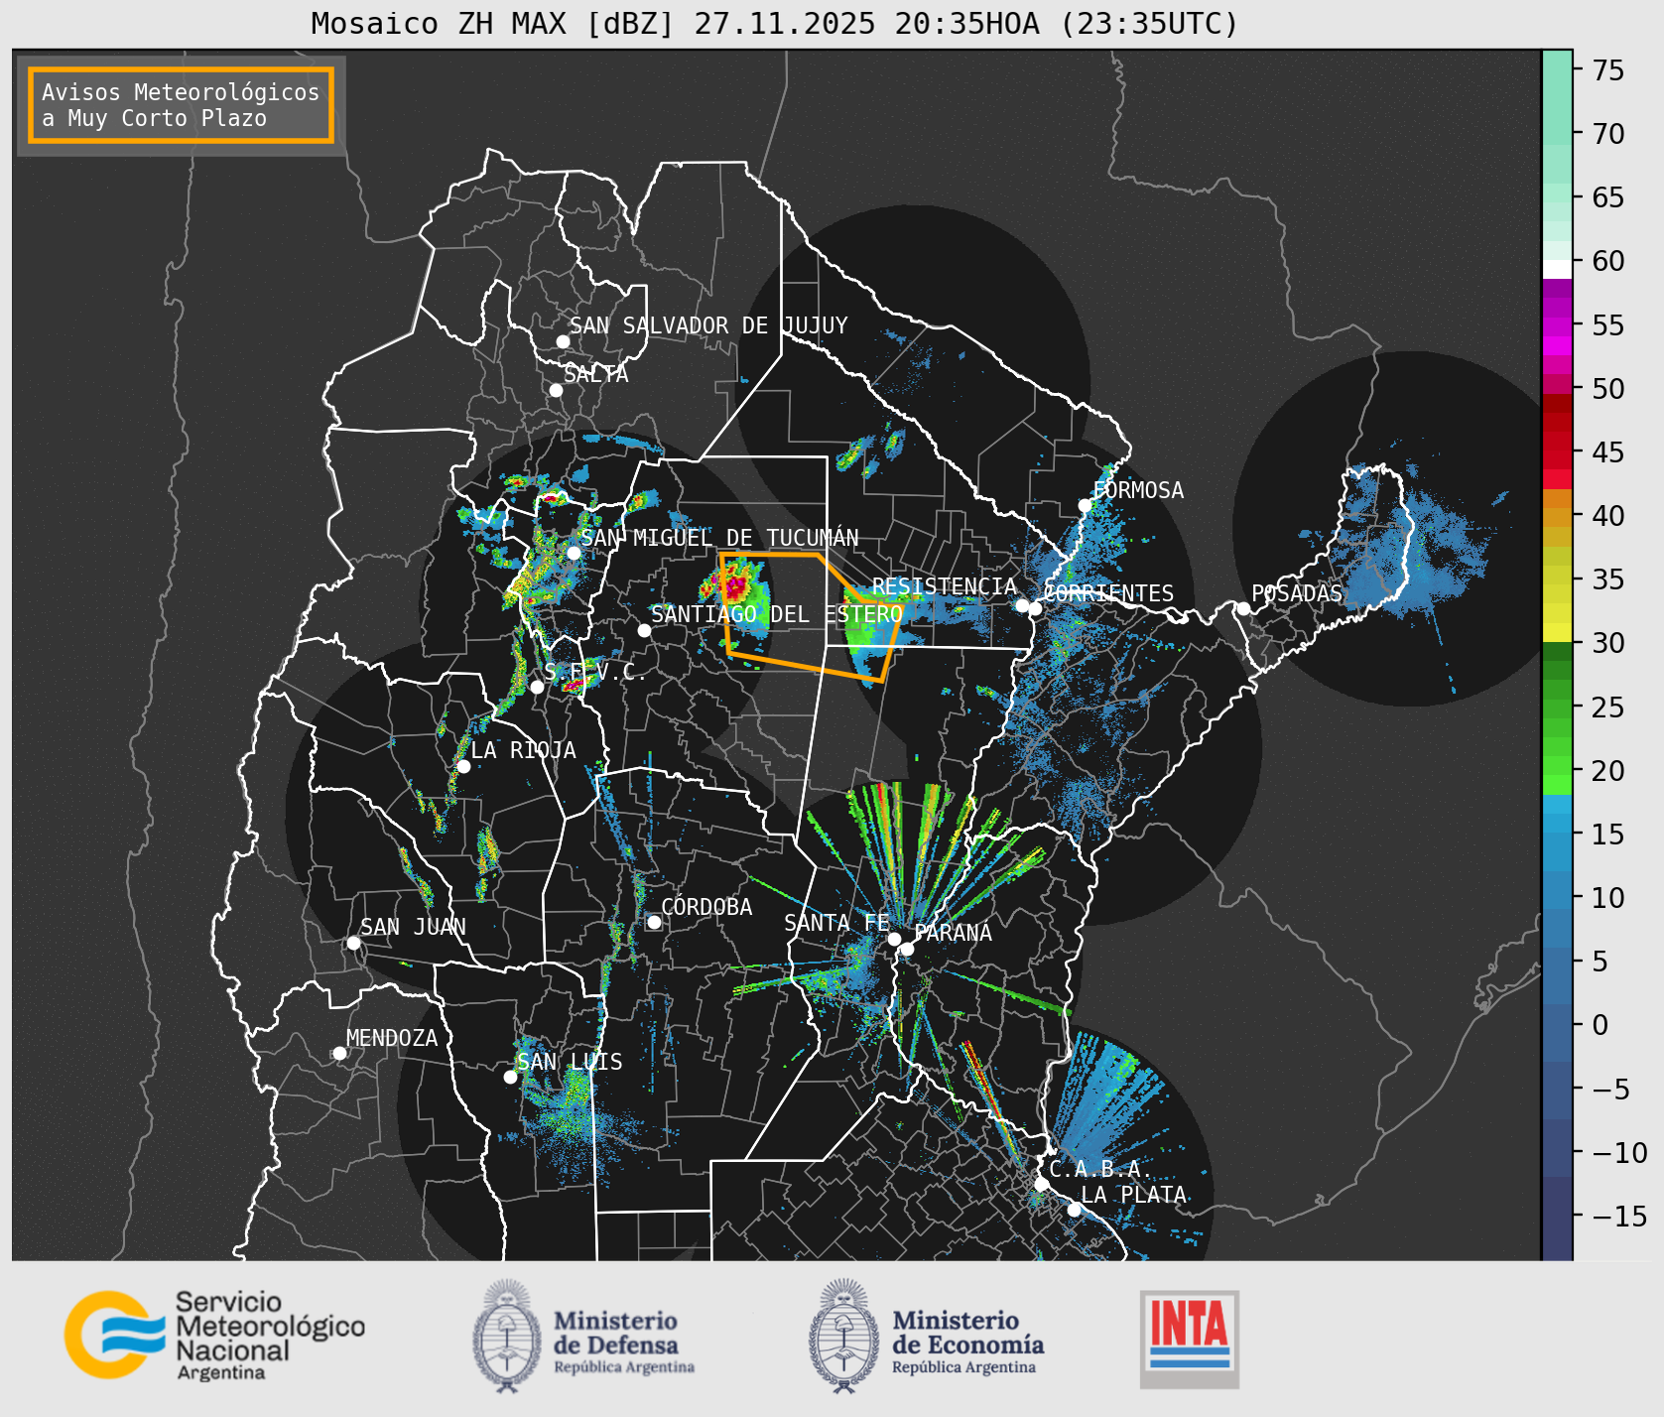
Task: Click the San Luis city marker dot
Action: point(510,1077)
